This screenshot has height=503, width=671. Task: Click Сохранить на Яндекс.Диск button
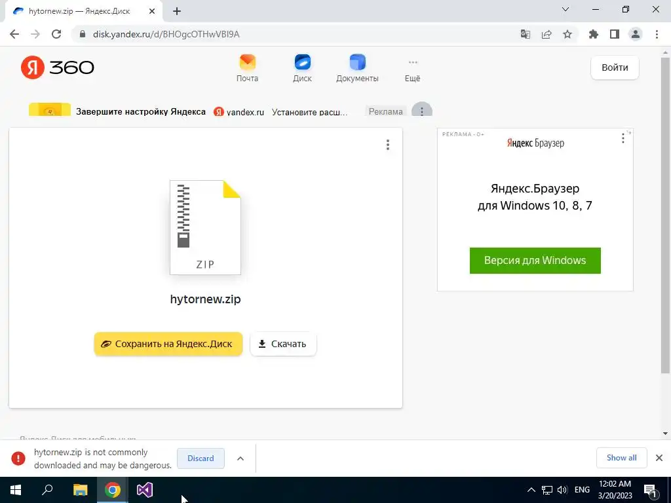coord(168,344)
